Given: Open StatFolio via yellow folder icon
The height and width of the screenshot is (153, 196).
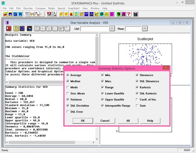Looking at the screenshot, I should (5, 14).
